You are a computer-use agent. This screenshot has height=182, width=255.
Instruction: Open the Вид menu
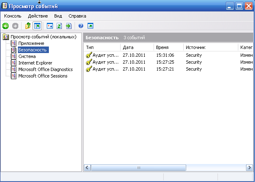[58, 16]
